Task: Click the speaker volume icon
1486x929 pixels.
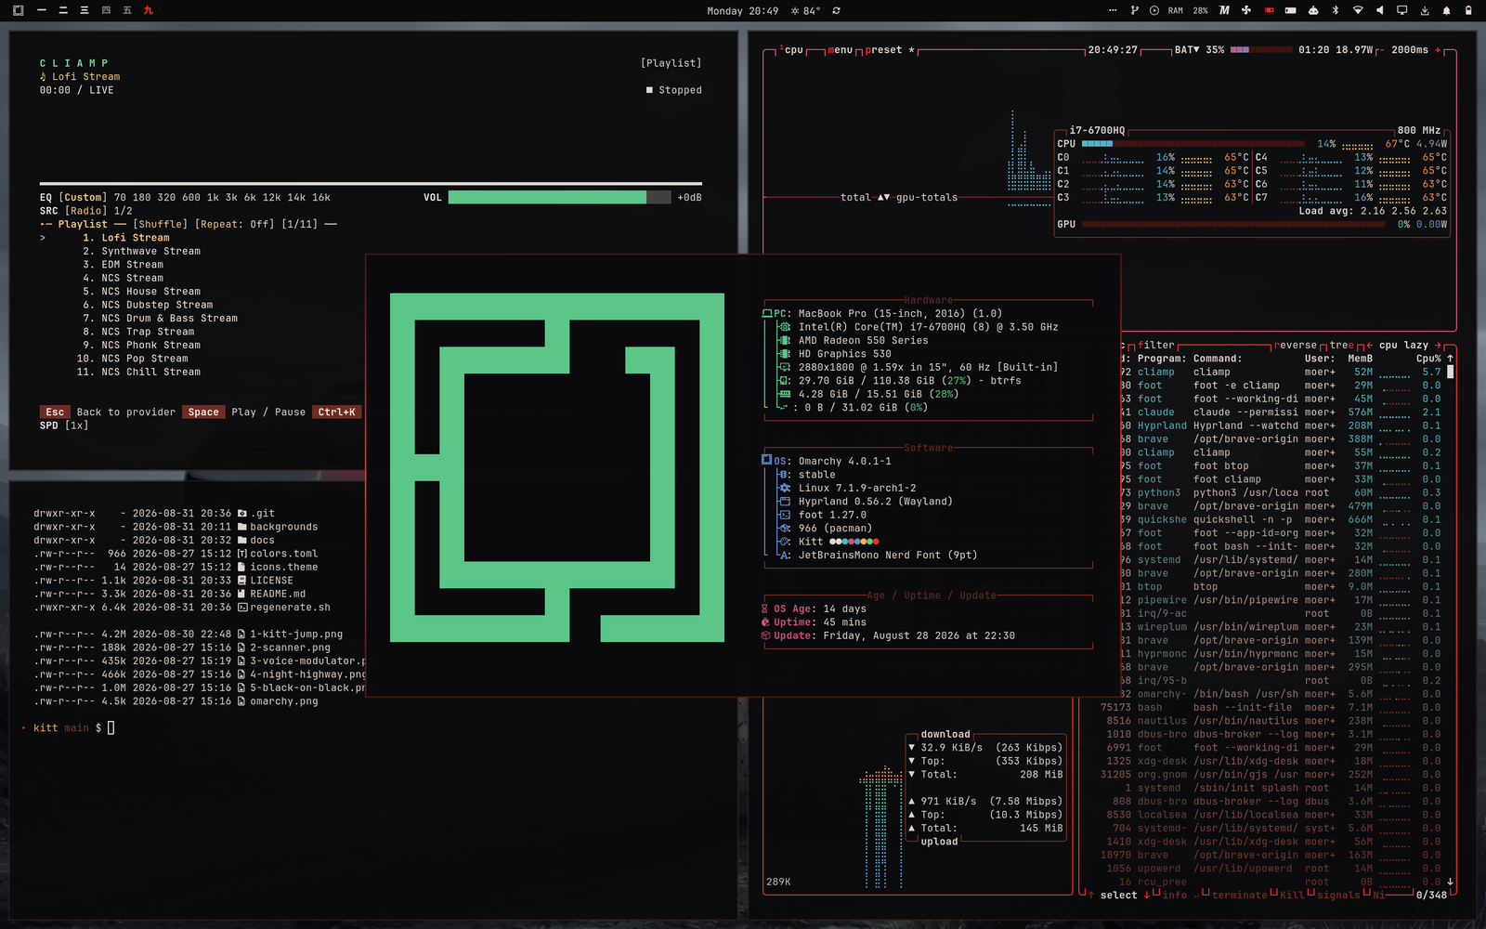Action: [1379, 10]
